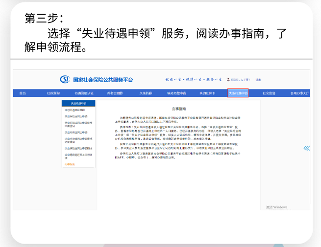The image size is (321, 247).
Task: Click the 国家社会保险公共服务平台 title
Action: coord(102,79)
